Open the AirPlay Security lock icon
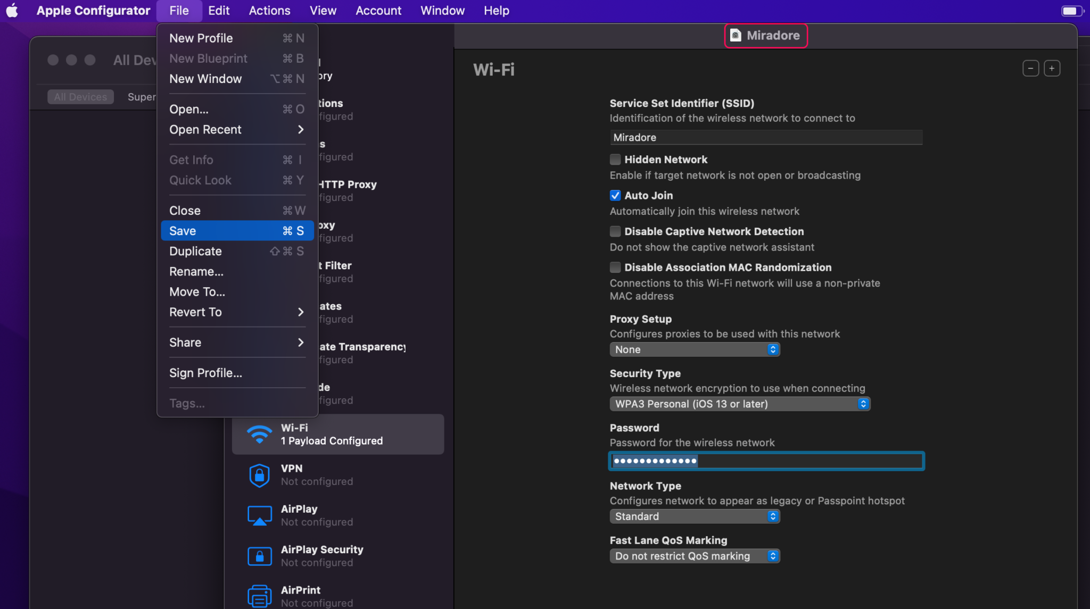 [x=259, y=556]
